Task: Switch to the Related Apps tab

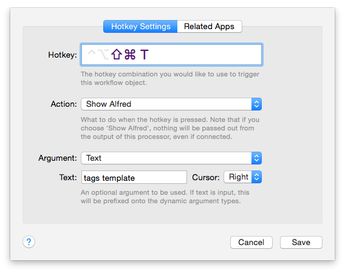Action: [209, 26]
